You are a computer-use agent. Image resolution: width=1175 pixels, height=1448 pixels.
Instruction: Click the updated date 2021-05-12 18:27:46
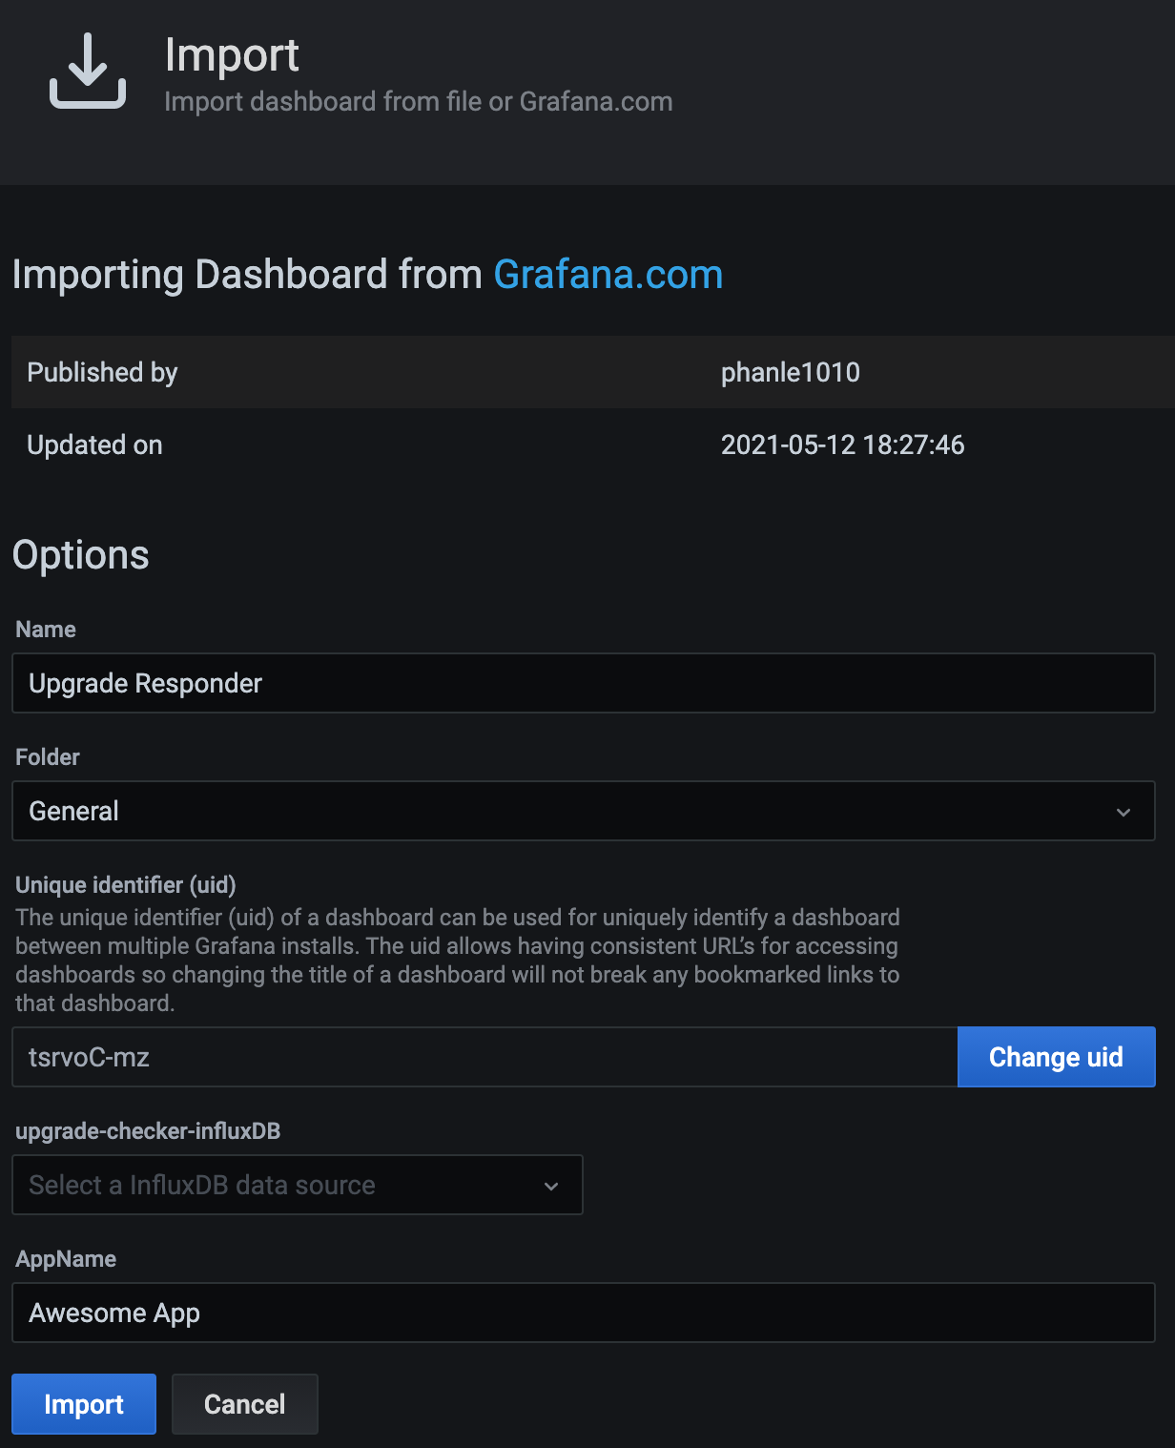(843, 445)
